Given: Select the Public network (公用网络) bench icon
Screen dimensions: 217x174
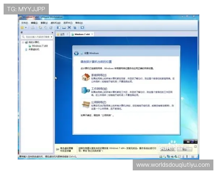Looking at the screenshot, I should click(85, 104).
